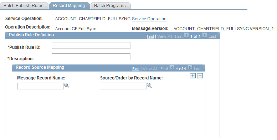277x140 pixels.
Task: Switch to Batch Publish Rules tab
Action: [x=24, y=6]
